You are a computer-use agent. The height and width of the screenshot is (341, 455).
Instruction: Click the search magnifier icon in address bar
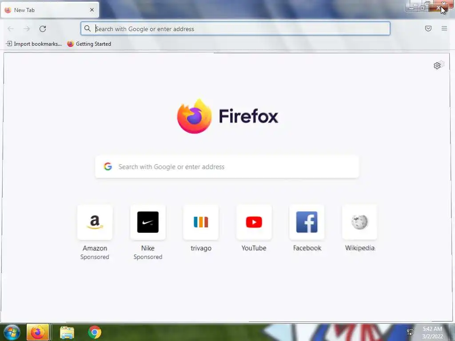88,28
